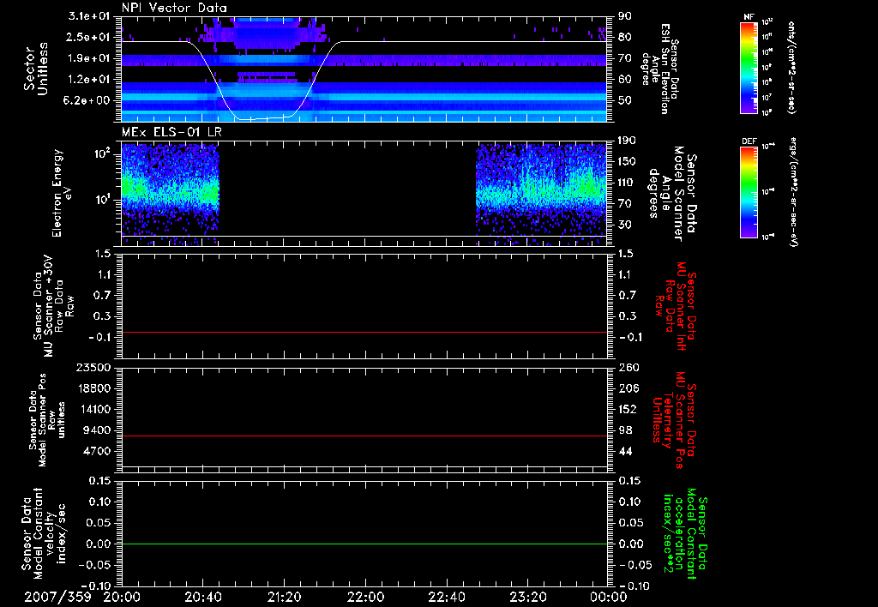The image size is (878, 607).
Task: Select the 'Electron Energy eV' axis title
Action: pos(63,193)
